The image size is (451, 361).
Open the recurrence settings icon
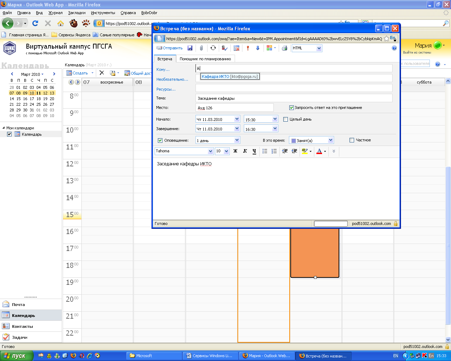[213, 48]
